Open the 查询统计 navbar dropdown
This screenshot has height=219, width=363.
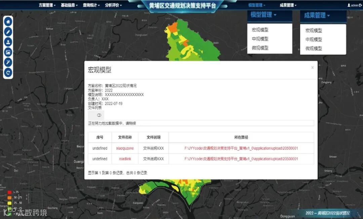coord(91,5)
